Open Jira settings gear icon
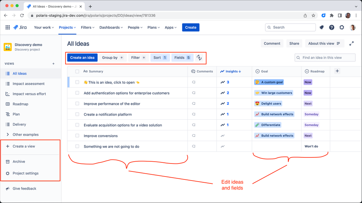This screenshot has height=203, width=362. pyautogui.click(x=342, y=27)
